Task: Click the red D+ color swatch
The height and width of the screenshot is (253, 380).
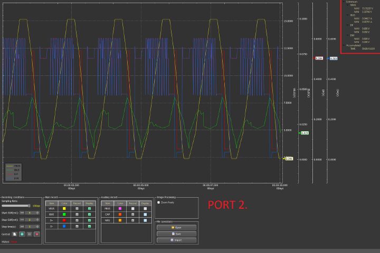Action: 64,220
